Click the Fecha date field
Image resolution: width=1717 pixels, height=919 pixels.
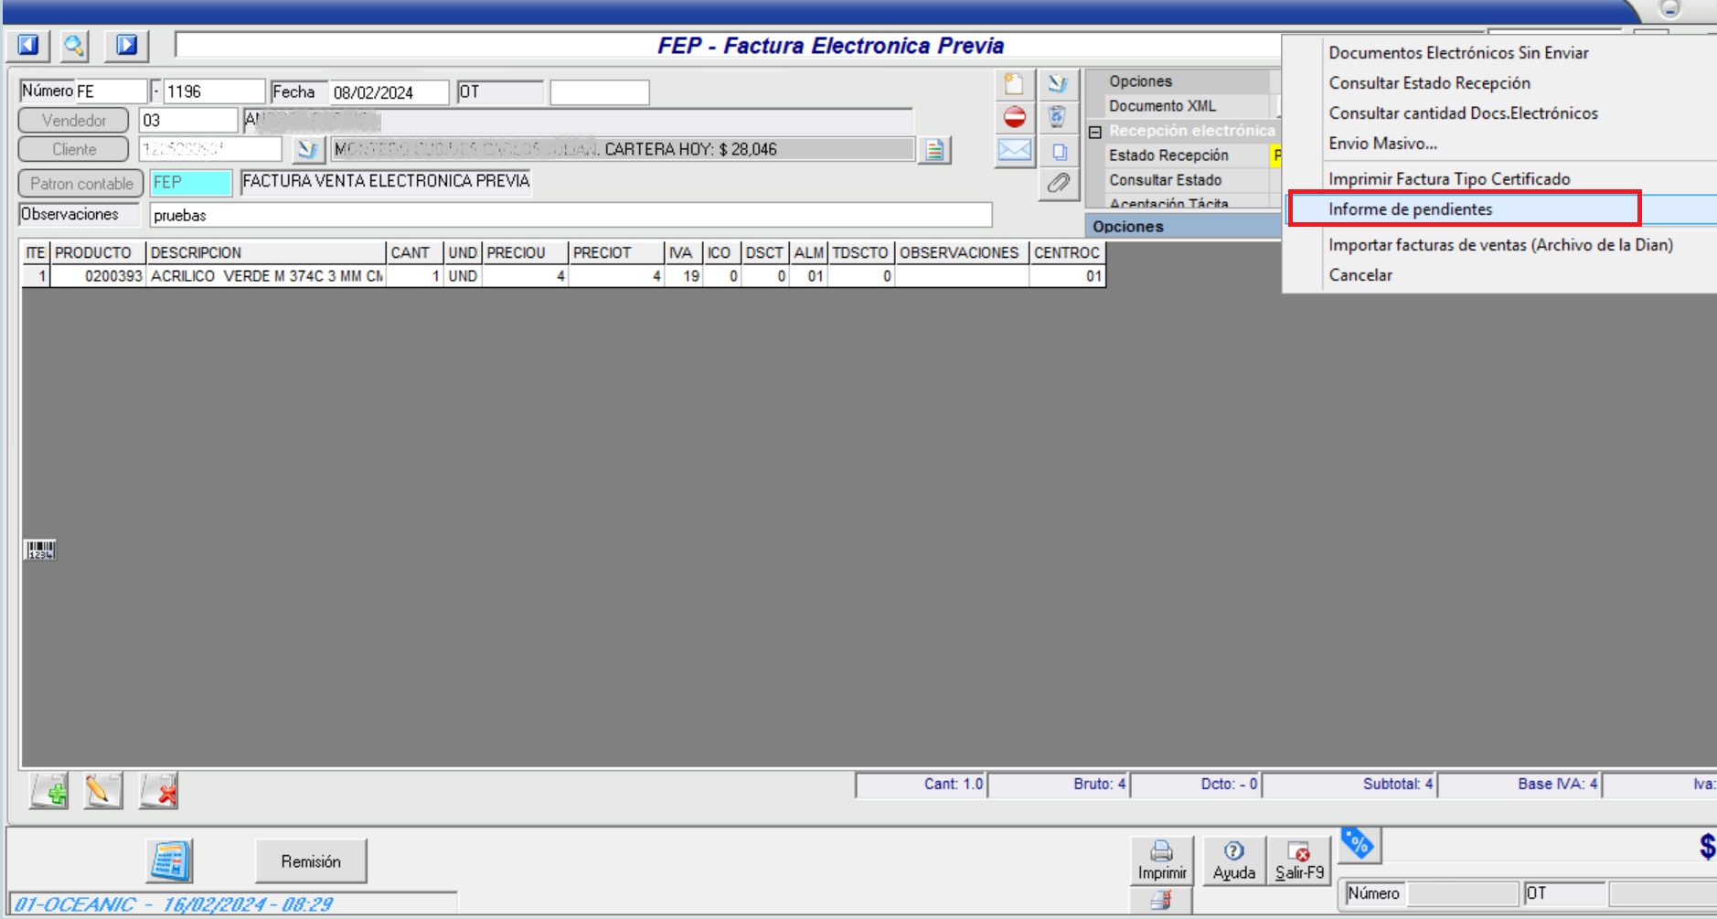[388, 92]
